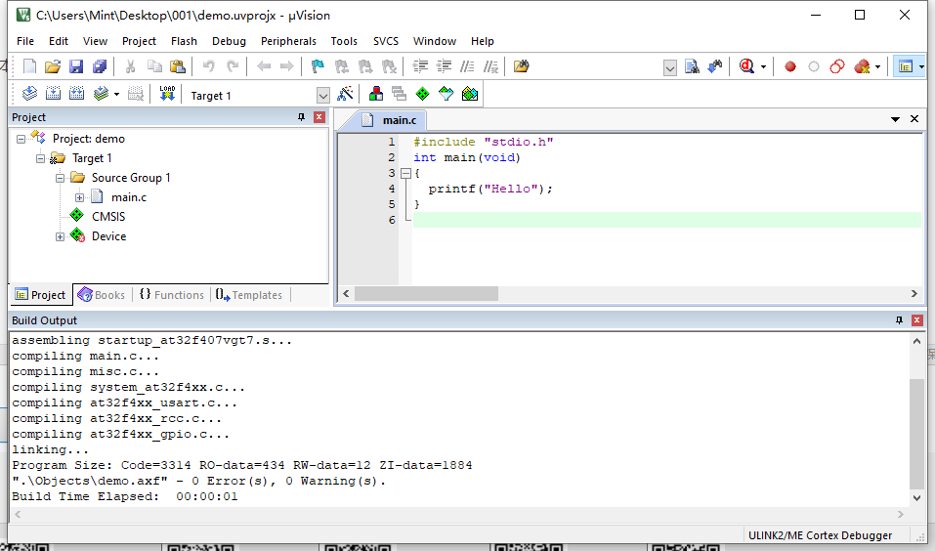Viewport: 935px width, 551px height.
Task: Click the Batch build layered icon
Action: coord(101,94)
